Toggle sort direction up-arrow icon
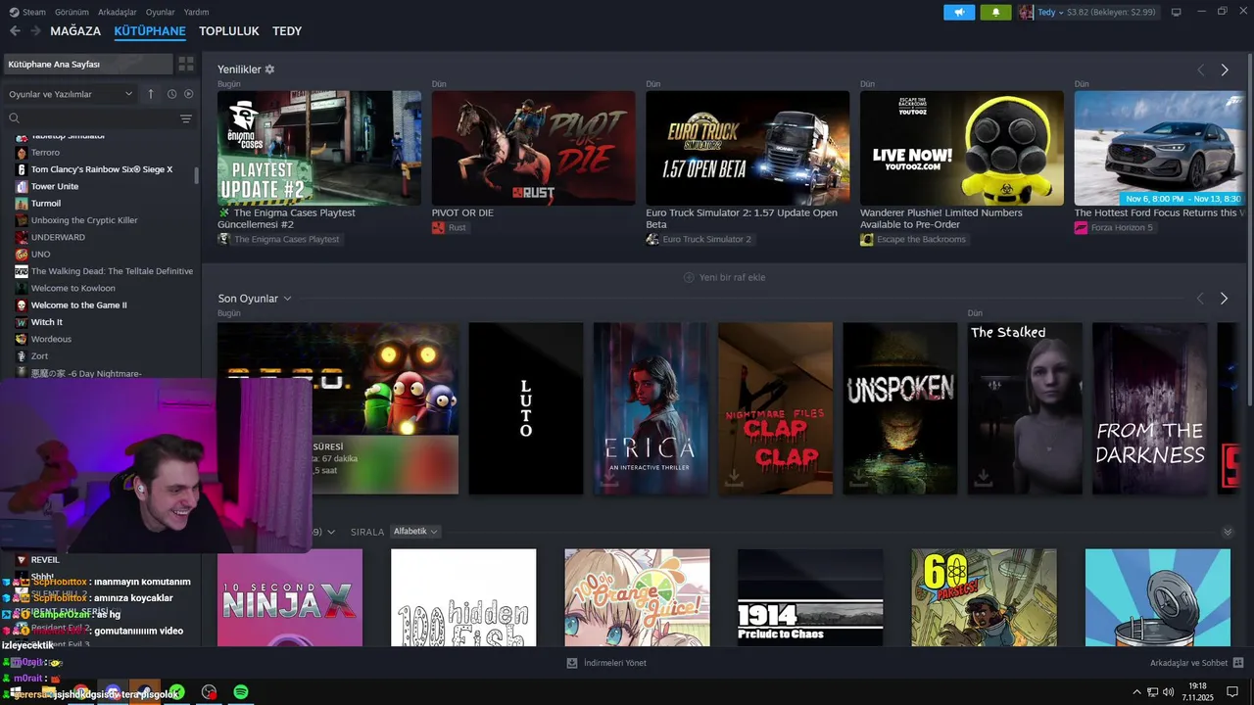Viewport: 1254px width, 705px height. [x=151, y=94]
